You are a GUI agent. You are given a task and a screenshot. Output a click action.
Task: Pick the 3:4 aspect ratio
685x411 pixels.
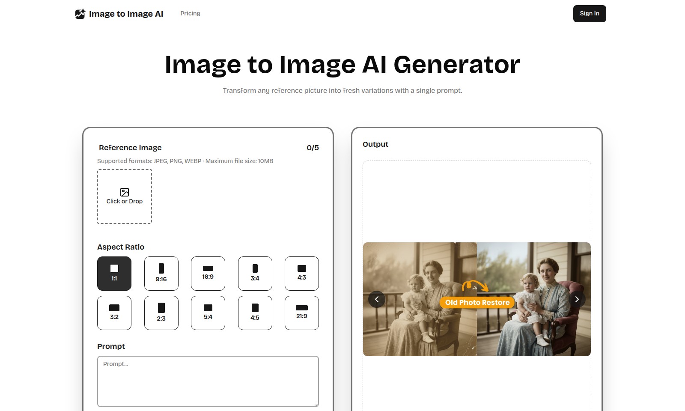(255, 274)
